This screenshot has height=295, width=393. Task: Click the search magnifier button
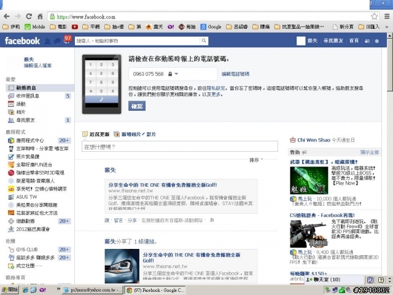(x=204, y=41)
